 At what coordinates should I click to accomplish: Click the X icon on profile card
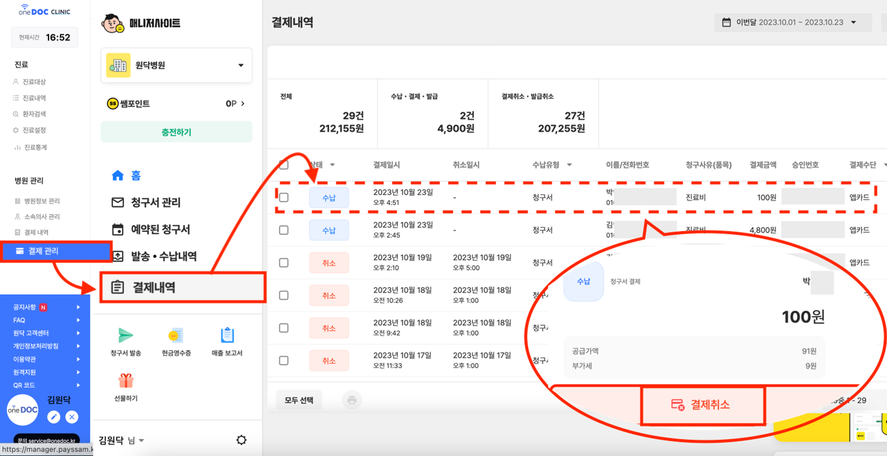coord(72,417)
